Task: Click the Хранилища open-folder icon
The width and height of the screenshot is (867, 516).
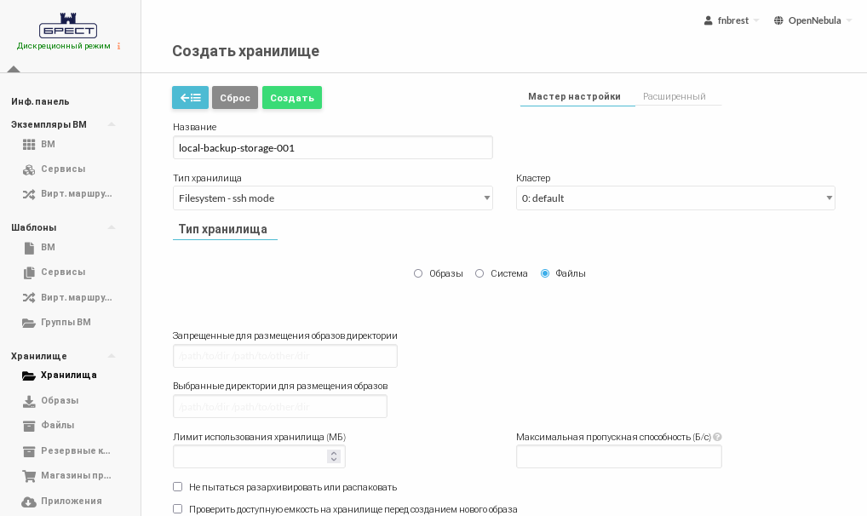Action: click(x=29, y=376)
